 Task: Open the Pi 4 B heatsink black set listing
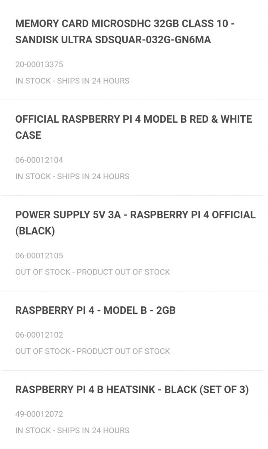pos(132,390)
